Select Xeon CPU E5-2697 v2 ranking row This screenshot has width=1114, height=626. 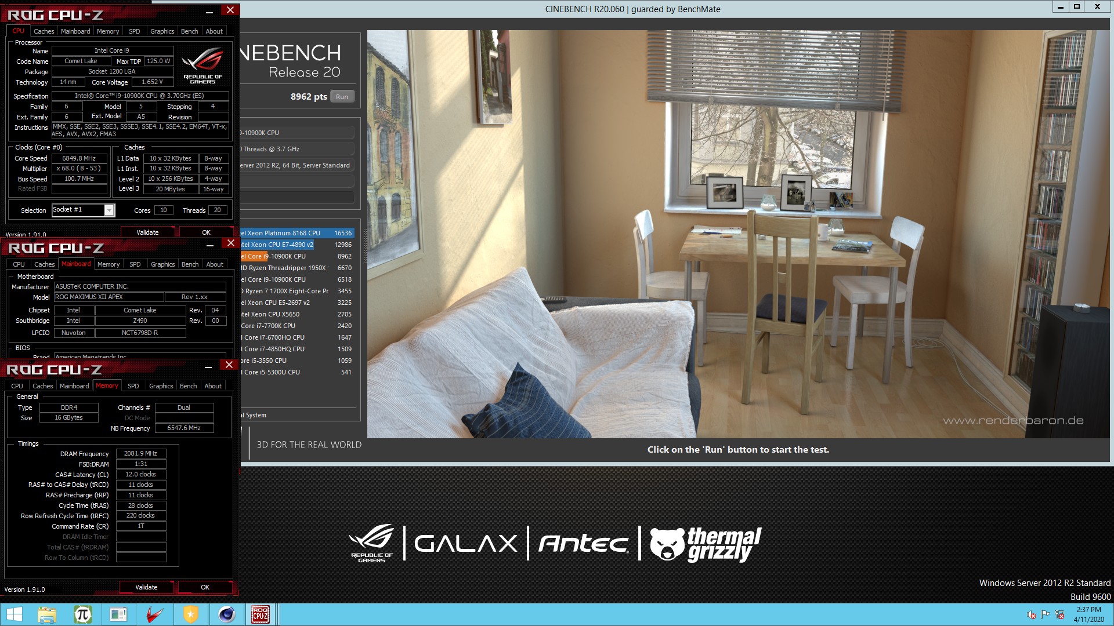pos(297,303)
